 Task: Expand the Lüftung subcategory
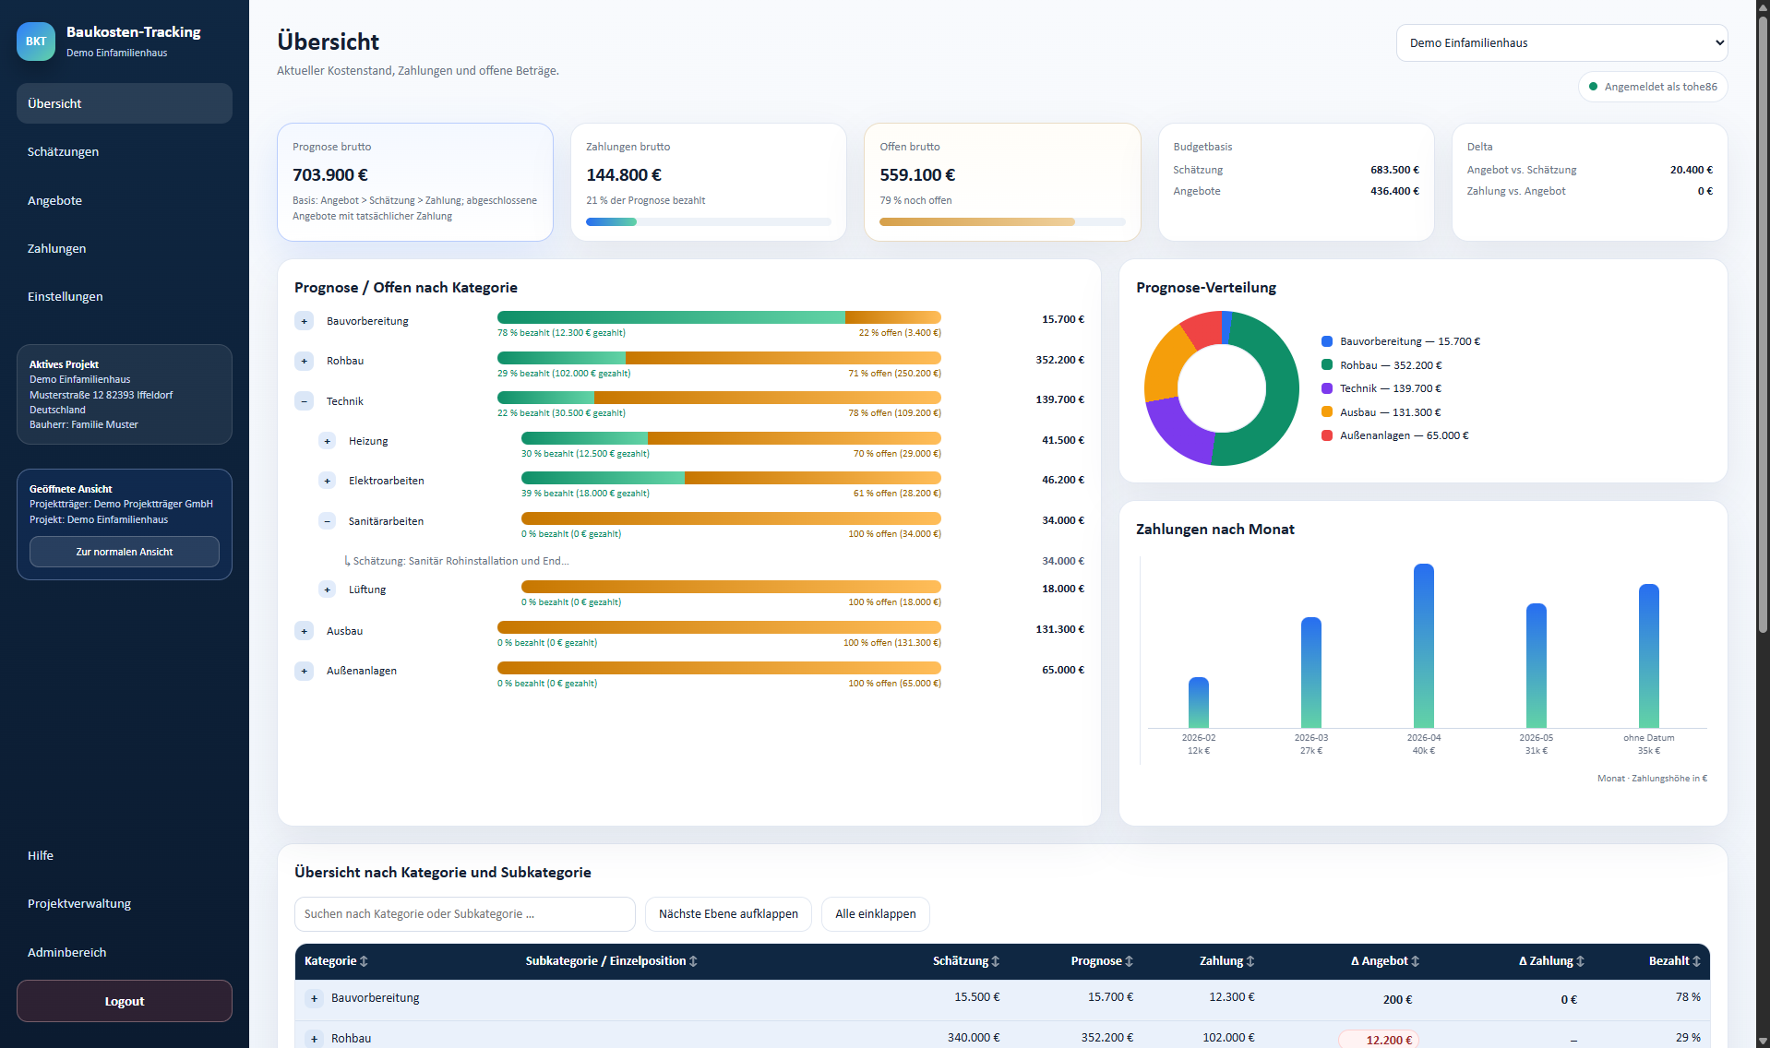pyautogui.click(x=327, y=589)
